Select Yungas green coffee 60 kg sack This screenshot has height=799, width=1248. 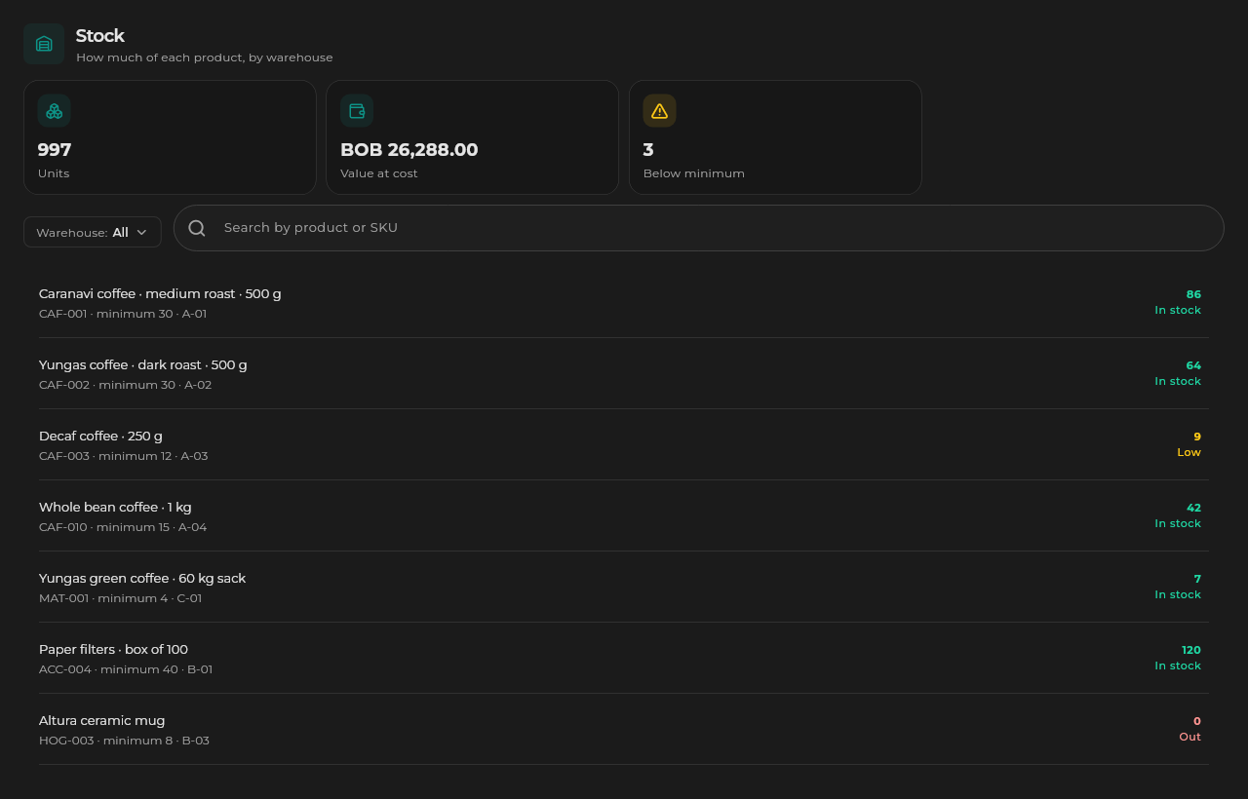click(x=624, y=587)
